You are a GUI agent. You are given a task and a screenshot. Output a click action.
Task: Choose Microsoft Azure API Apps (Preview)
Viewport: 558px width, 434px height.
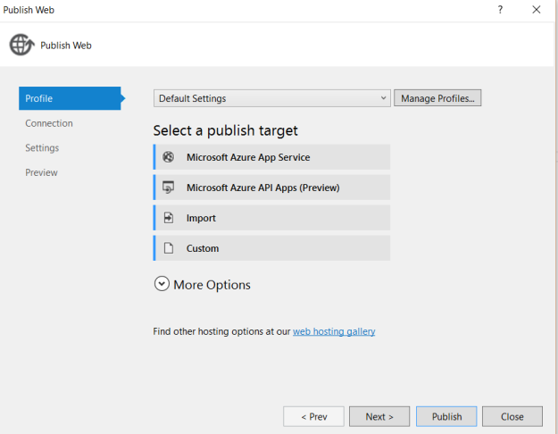272,188
